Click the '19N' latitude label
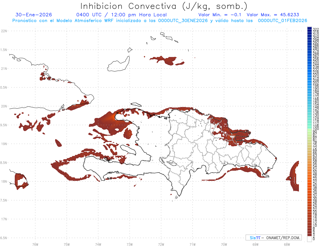Viewport: 322px width, 248px height. (4, 144)
